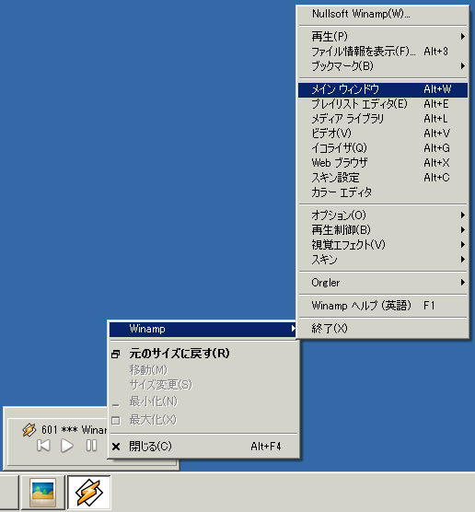Open the Orgler submenu
Viewport: 475px width, 512px height.
(x=383, y=283)
